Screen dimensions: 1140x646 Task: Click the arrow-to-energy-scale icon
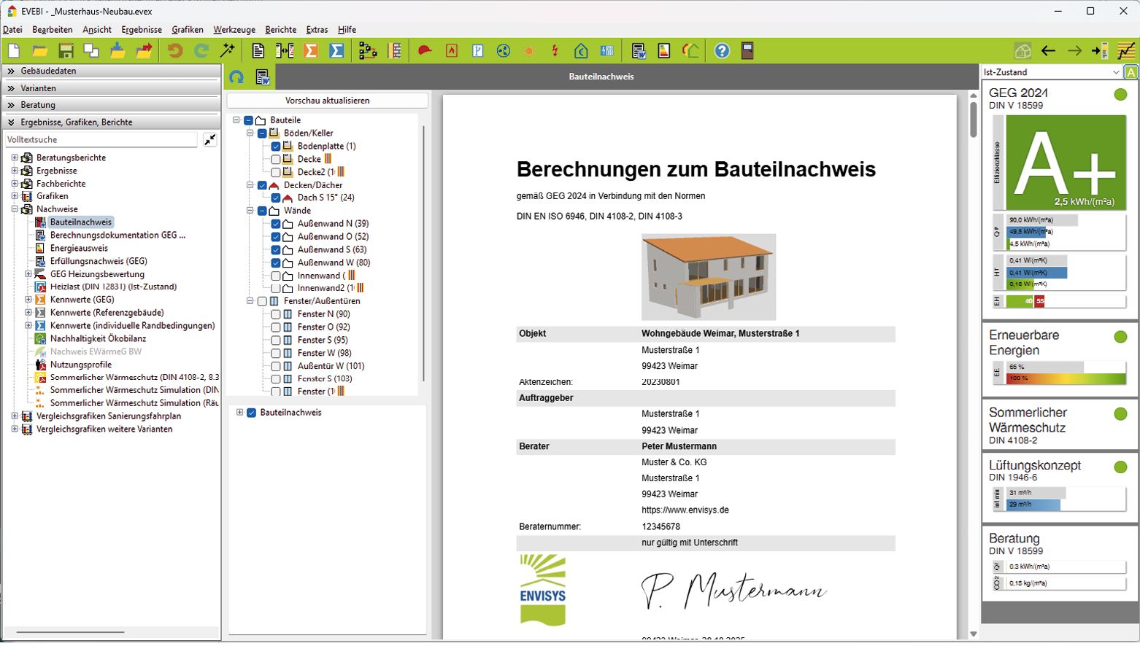point(1100,51)
